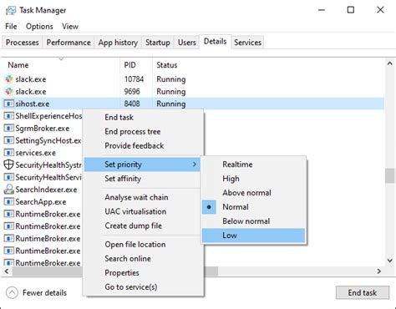Image resolution: width=396 pixels, height=309 pixels.
Task: Click the services.exe process icon
Action: (x=9, y=153)
